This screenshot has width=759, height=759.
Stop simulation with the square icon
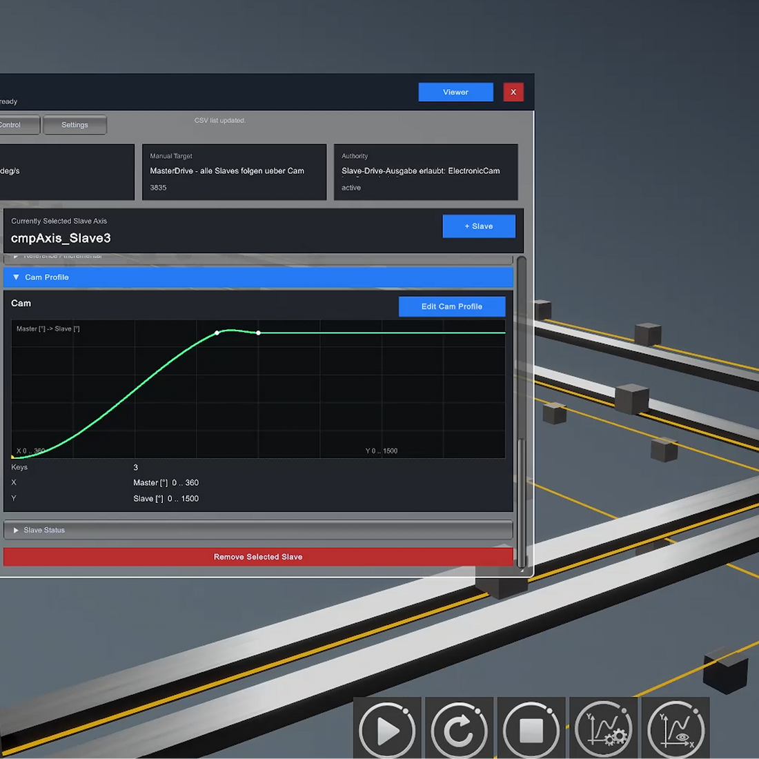coord(531,730)
